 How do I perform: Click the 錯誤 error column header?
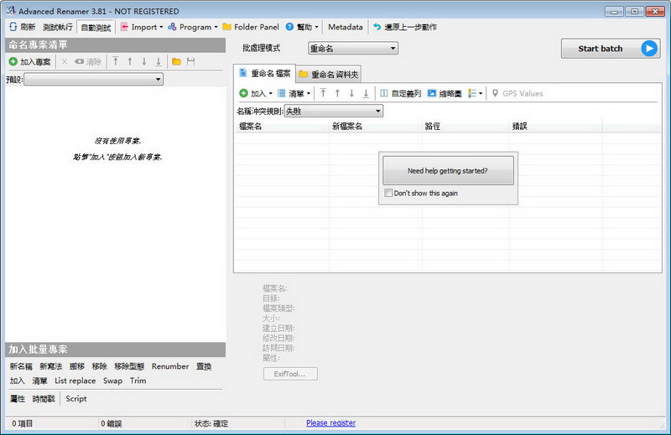[x=555, y=127]
